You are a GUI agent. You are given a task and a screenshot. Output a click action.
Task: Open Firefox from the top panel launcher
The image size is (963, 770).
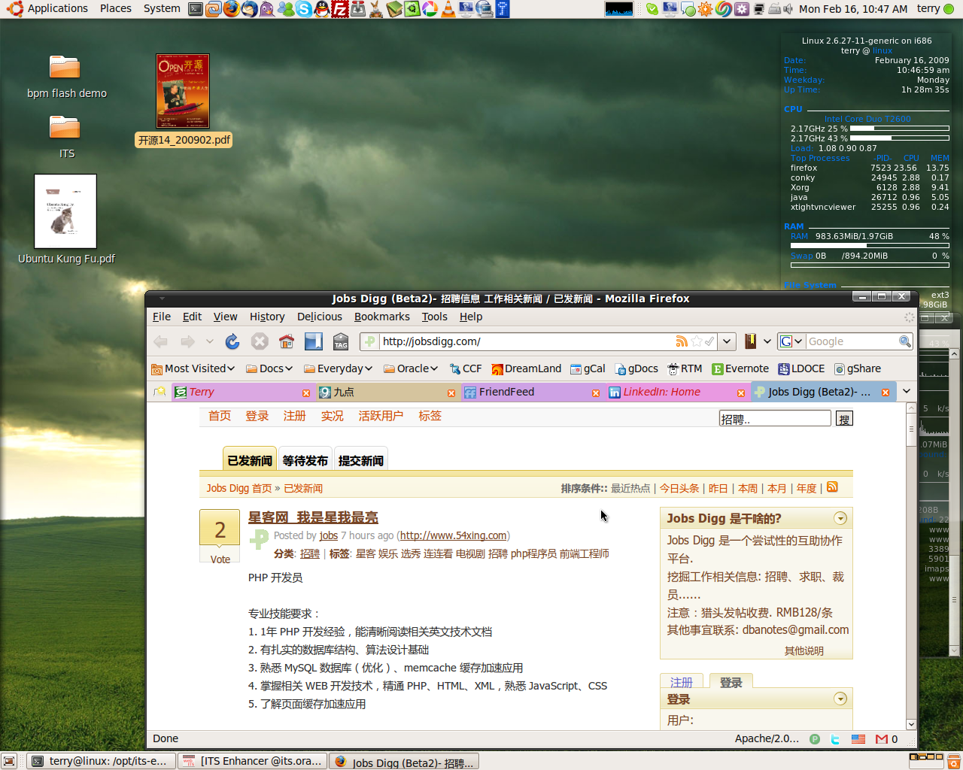coord(231,9)
